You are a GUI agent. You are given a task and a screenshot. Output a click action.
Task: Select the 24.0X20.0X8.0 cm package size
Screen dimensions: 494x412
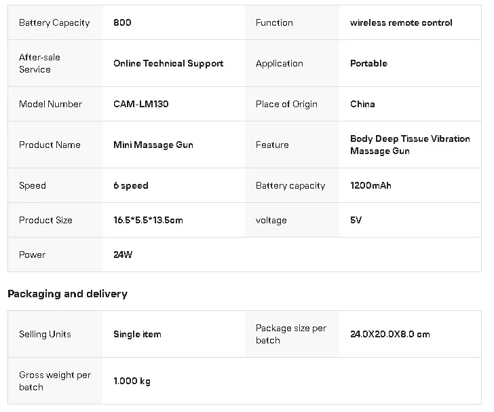[389, 334]
